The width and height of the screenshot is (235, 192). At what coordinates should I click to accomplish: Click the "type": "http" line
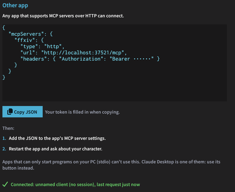(x=42, y=47)
